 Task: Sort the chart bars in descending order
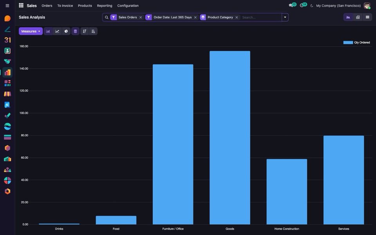tap(85, 31)
